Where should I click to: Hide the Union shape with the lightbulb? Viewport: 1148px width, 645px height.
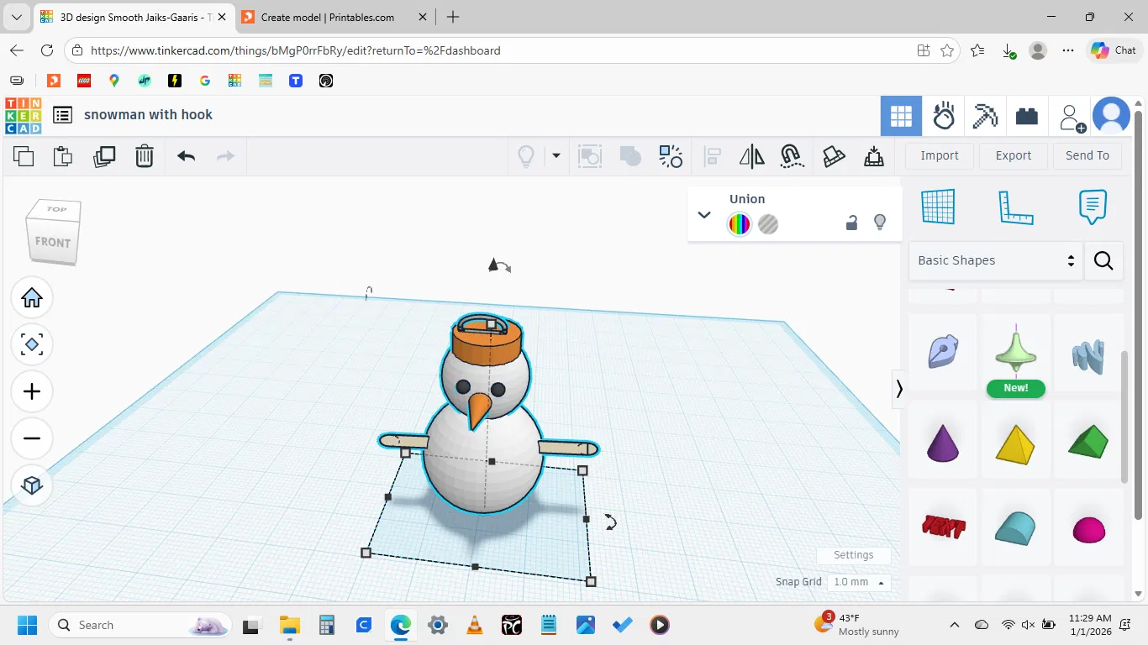pyautogui.click(x=880, y=223)
